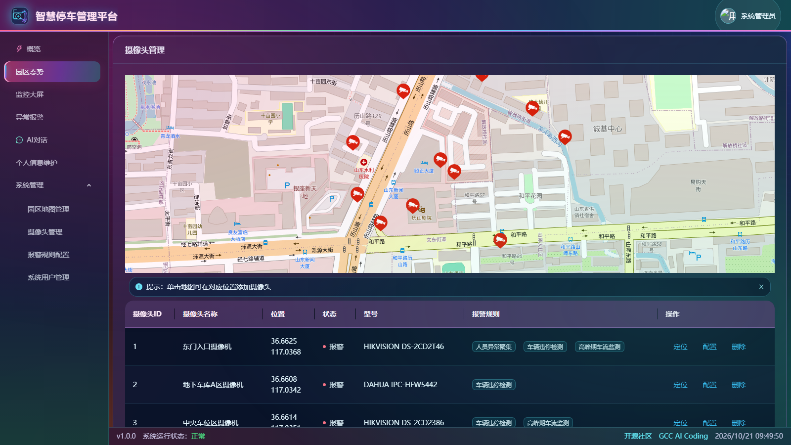Open AI对话 chat icon in sidebar
This screenshot has height=445, width=791.
point(19,140)
